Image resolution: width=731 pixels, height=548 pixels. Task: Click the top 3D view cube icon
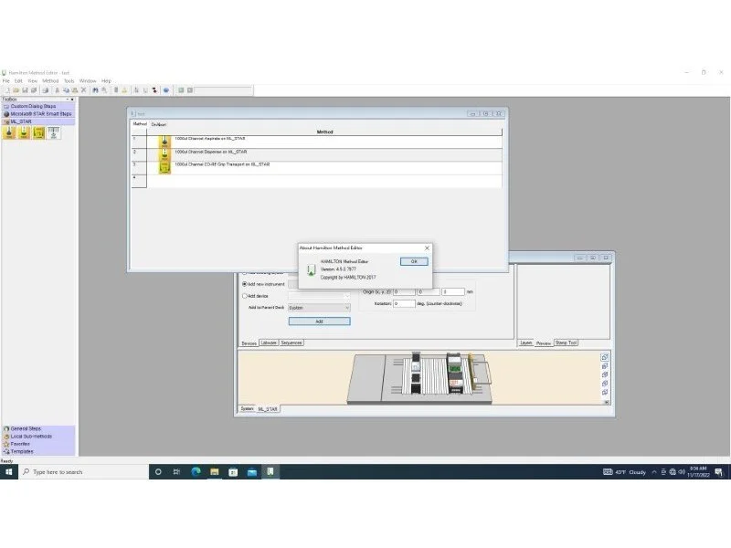(x=605, y=357)
